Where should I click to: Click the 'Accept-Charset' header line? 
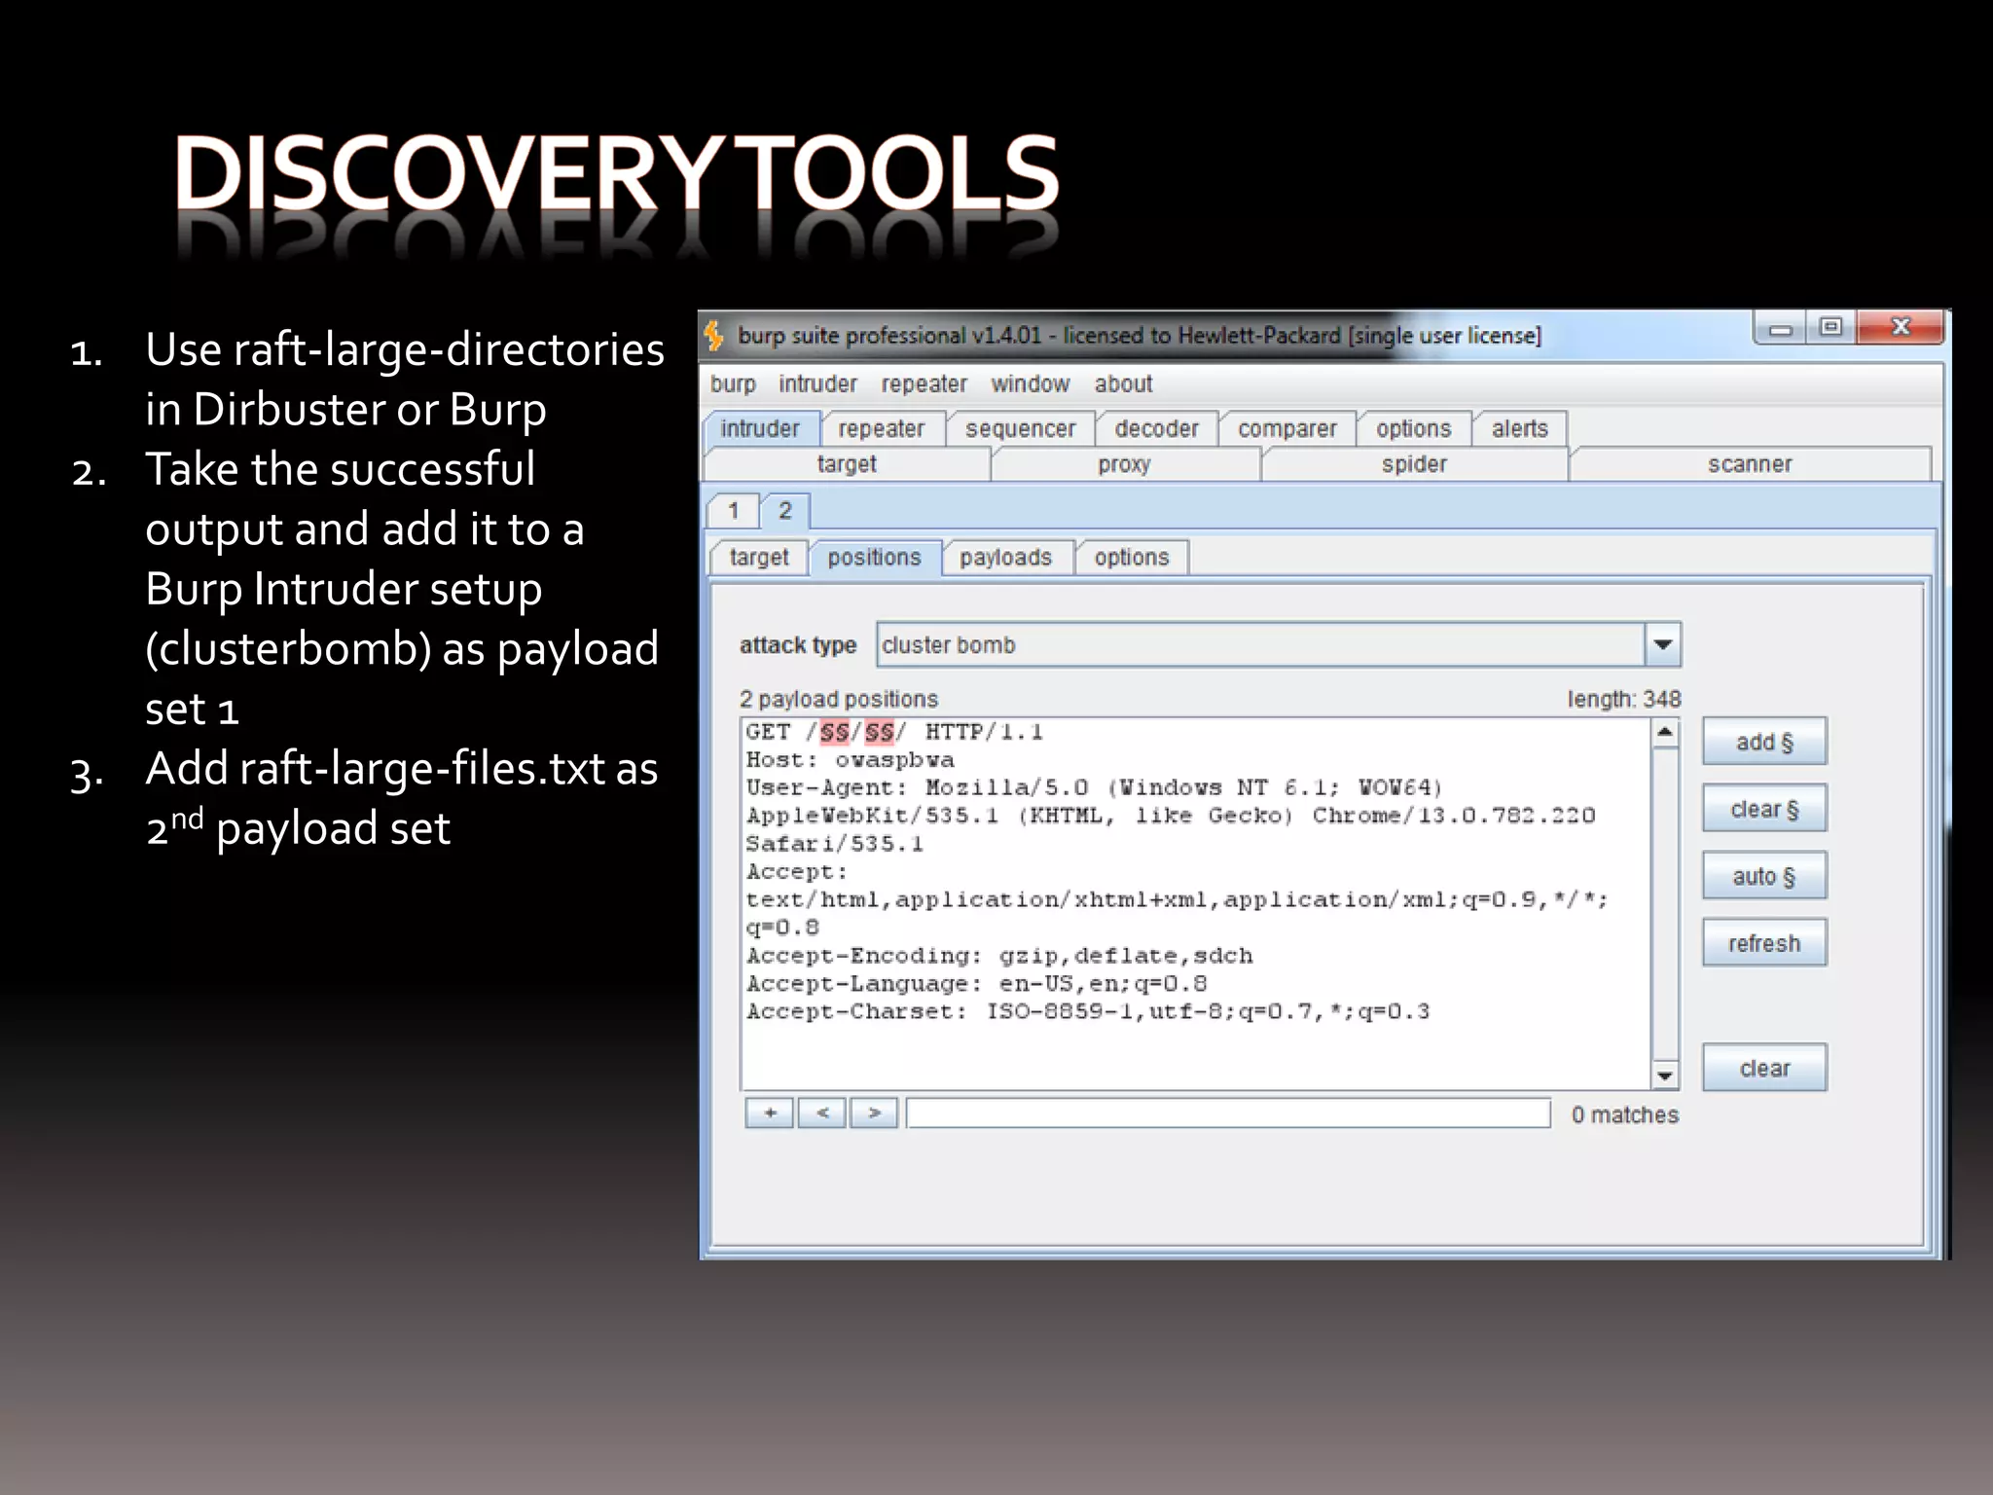click(1088, 1012)
